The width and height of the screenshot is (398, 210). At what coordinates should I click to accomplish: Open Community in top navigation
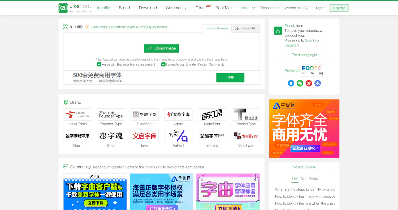176,8
